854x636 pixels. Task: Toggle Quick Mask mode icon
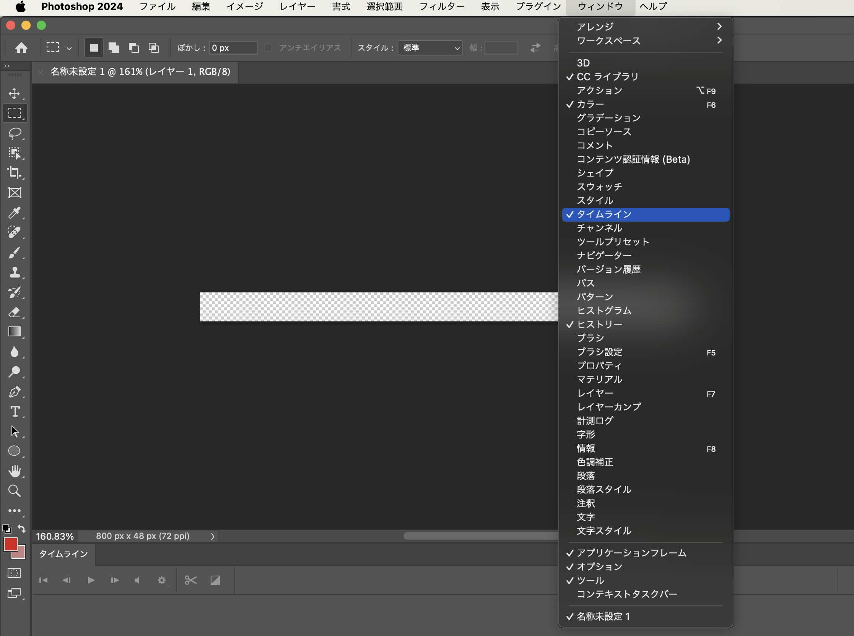[14, 573]
